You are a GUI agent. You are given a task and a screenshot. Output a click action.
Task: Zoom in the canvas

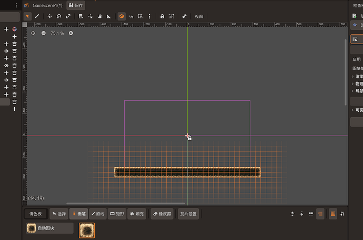71,33
